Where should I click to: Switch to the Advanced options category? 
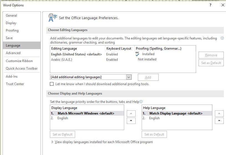click(13, 53)
